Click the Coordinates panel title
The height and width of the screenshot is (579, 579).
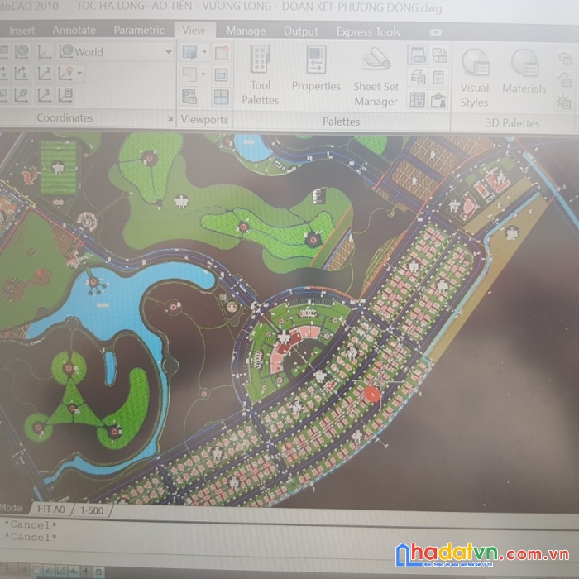pos(65,117)
